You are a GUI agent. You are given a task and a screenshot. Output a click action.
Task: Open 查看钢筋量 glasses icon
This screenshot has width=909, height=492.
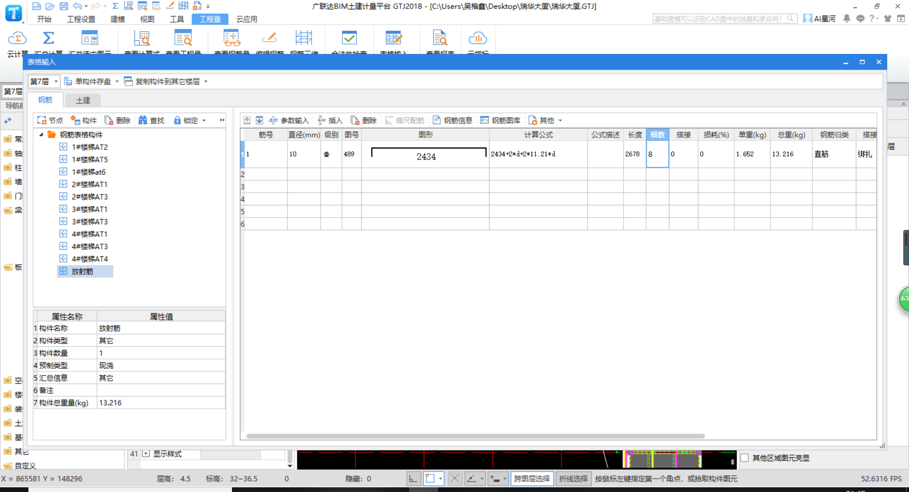pos(232,38)
